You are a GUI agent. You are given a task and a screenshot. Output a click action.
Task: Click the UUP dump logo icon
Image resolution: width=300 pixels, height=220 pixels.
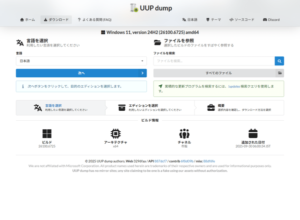coord(134,7)
